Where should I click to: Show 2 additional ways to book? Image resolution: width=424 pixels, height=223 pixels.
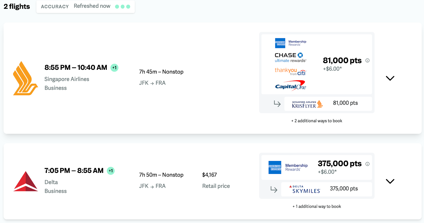(x=317, y=121)
